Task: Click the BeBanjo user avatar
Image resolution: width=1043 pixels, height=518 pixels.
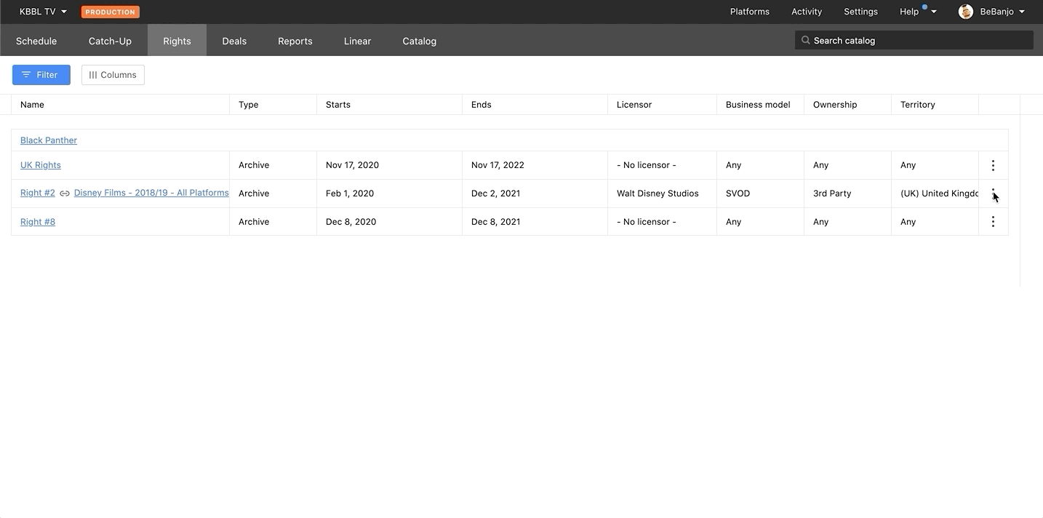Action: 966,12
